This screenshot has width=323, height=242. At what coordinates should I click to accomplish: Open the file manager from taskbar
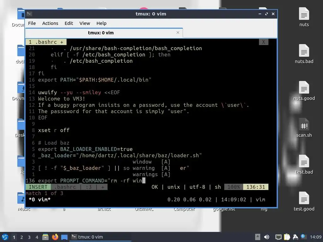pos(45,237)
